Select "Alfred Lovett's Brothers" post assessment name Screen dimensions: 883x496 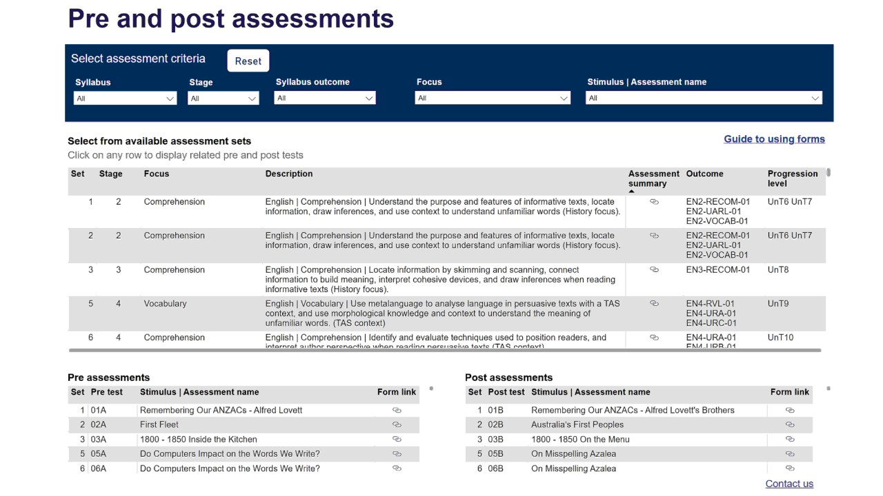[x=633, y=410]
